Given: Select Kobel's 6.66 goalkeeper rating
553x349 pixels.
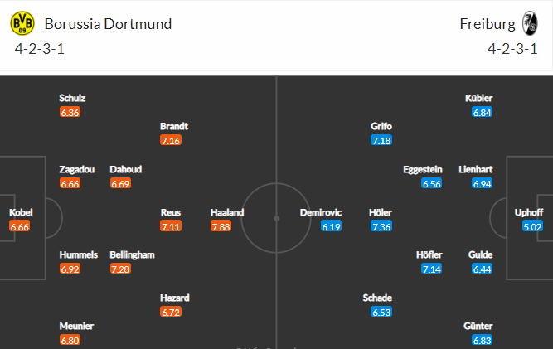Looking at the screenshot, I should click(x=19, y=226).
